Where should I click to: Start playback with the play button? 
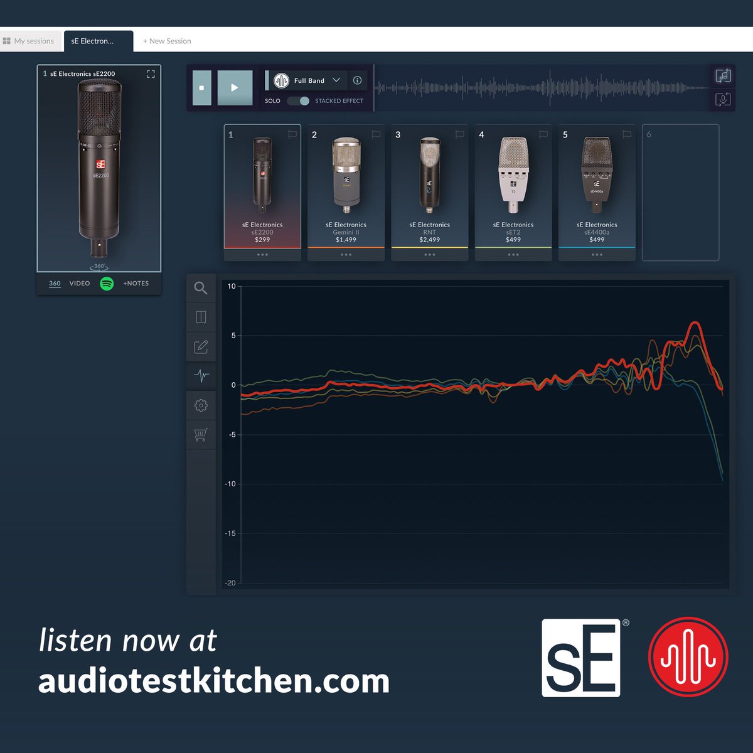[235, 88]
